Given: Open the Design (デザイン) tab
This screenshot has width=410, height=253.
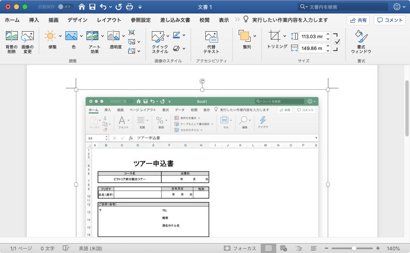Looking at the screenshot, I should 77,20.
